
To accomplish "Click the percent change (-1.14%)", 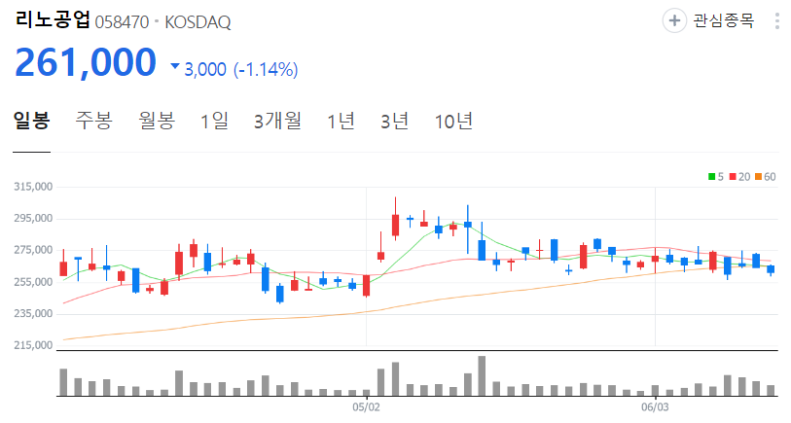I will coord(266,69).
